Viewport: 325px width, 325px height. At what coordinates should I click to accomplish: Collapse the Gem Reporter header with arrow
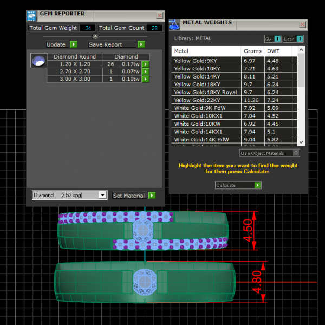(x=95, y=36)
